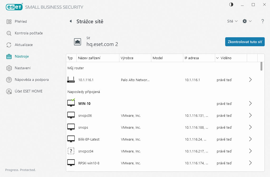Click the WIN-10 computer icon with checkmark
270x177 pixels.
click(x=71, y=103)
